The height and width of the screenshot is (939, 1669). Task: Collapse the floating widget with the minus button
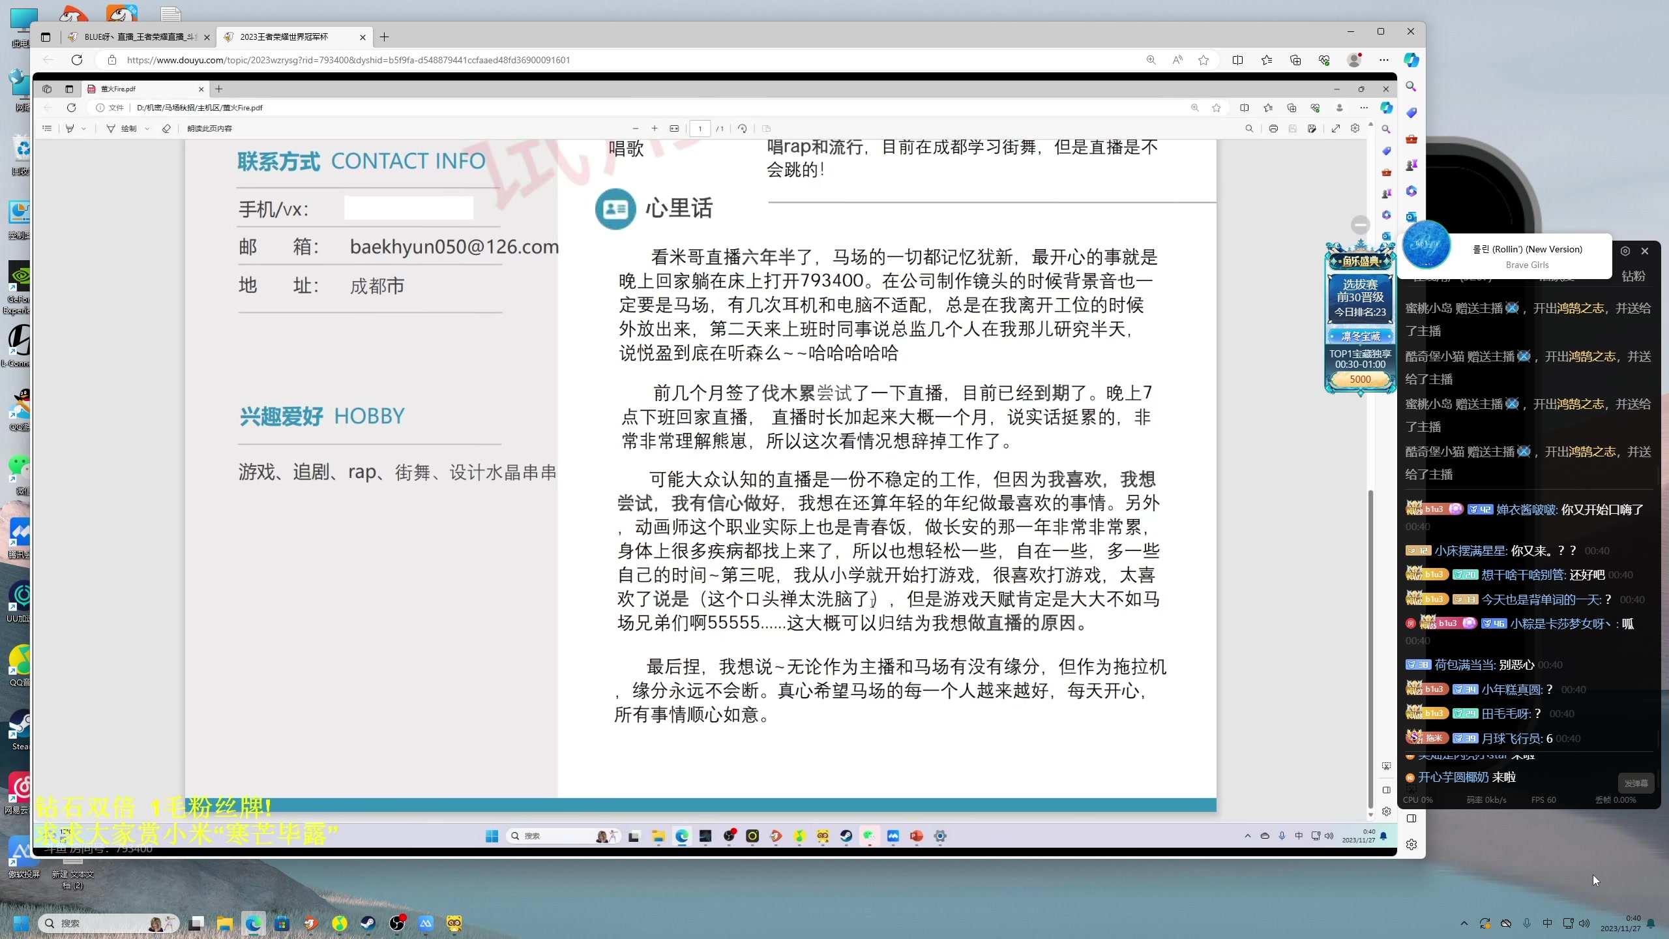1360,225
